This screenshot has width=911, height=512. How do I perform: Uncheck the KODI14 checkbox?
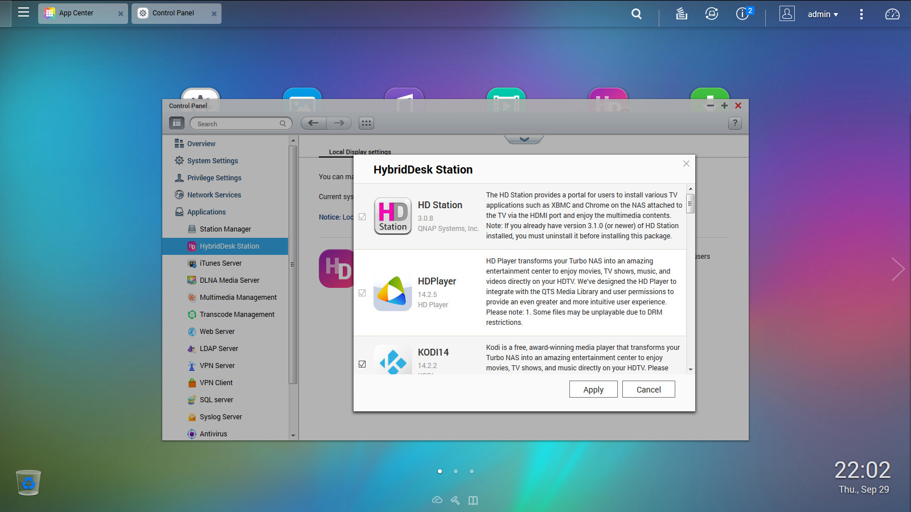click(x=362, y=364)
